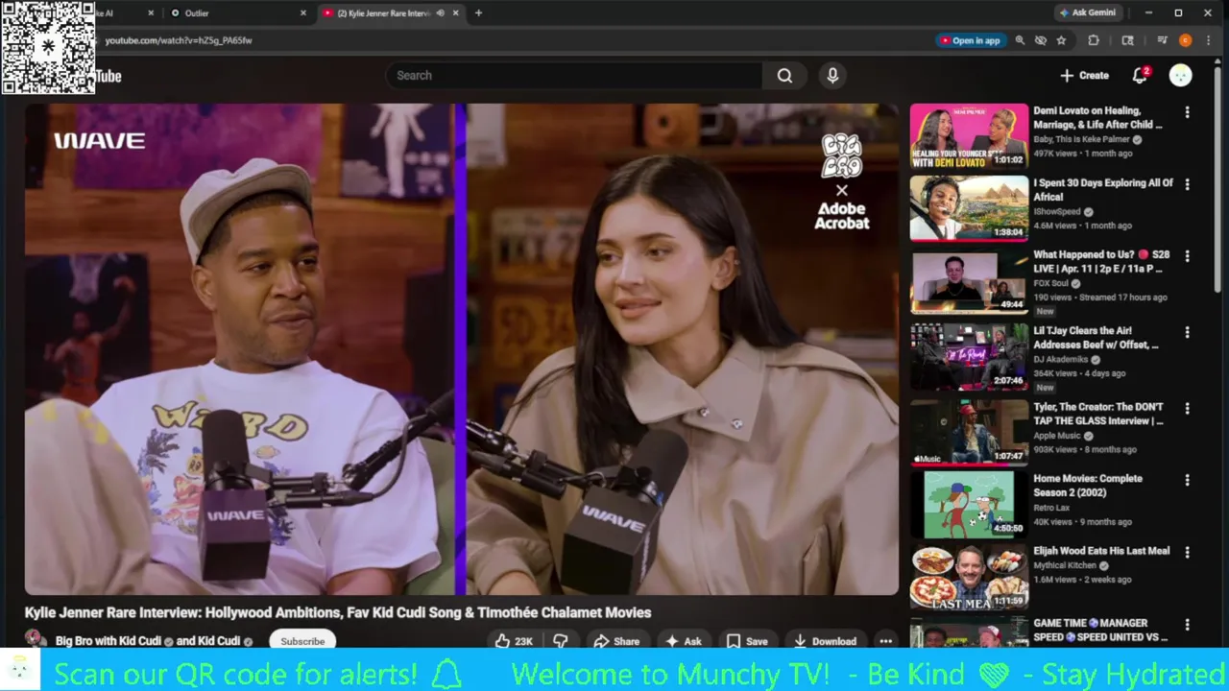1229x691 pixels.
Task: Focus the YouTube search box
Action: coord(574,76)
